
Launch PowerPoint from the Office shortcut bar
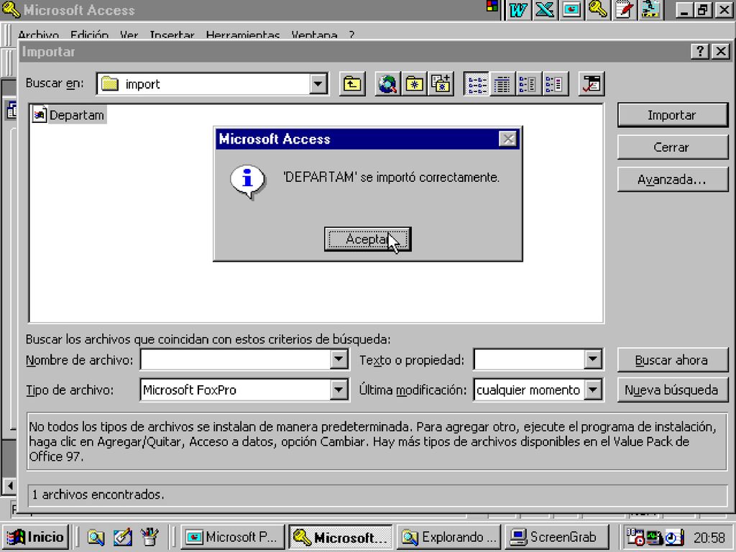click(x=571, y=10)
